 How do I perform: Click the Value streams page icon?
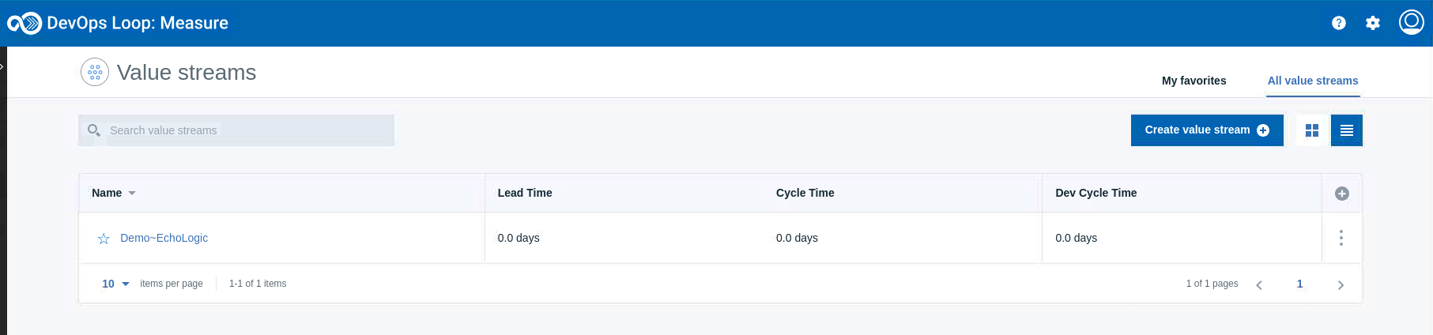pyautogui.click(x=95, y=72)
